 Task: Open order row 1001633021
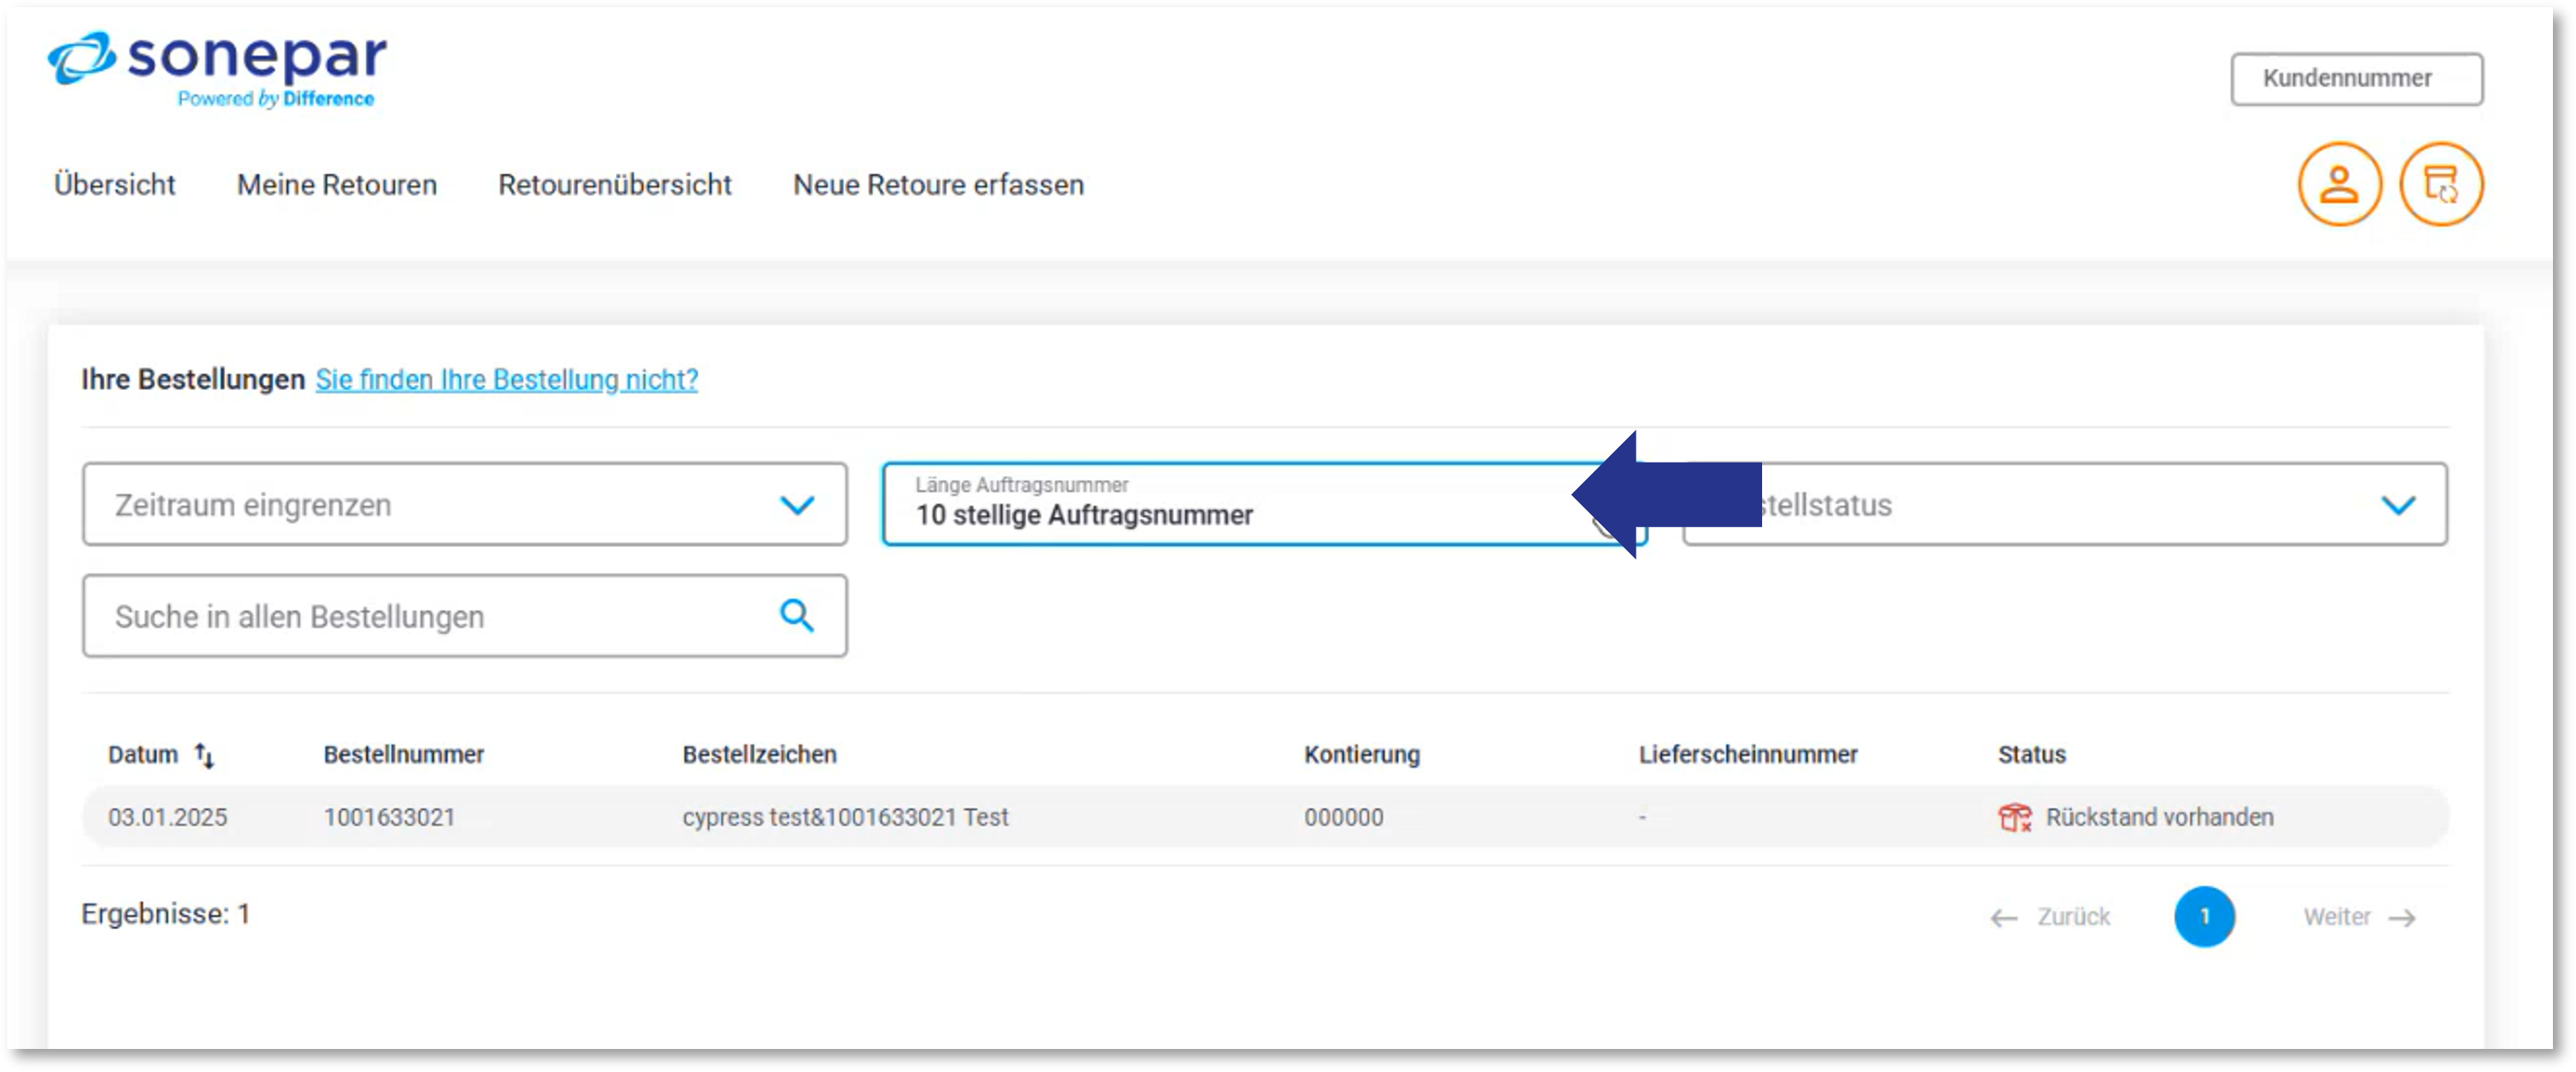(x=389, y=817)
